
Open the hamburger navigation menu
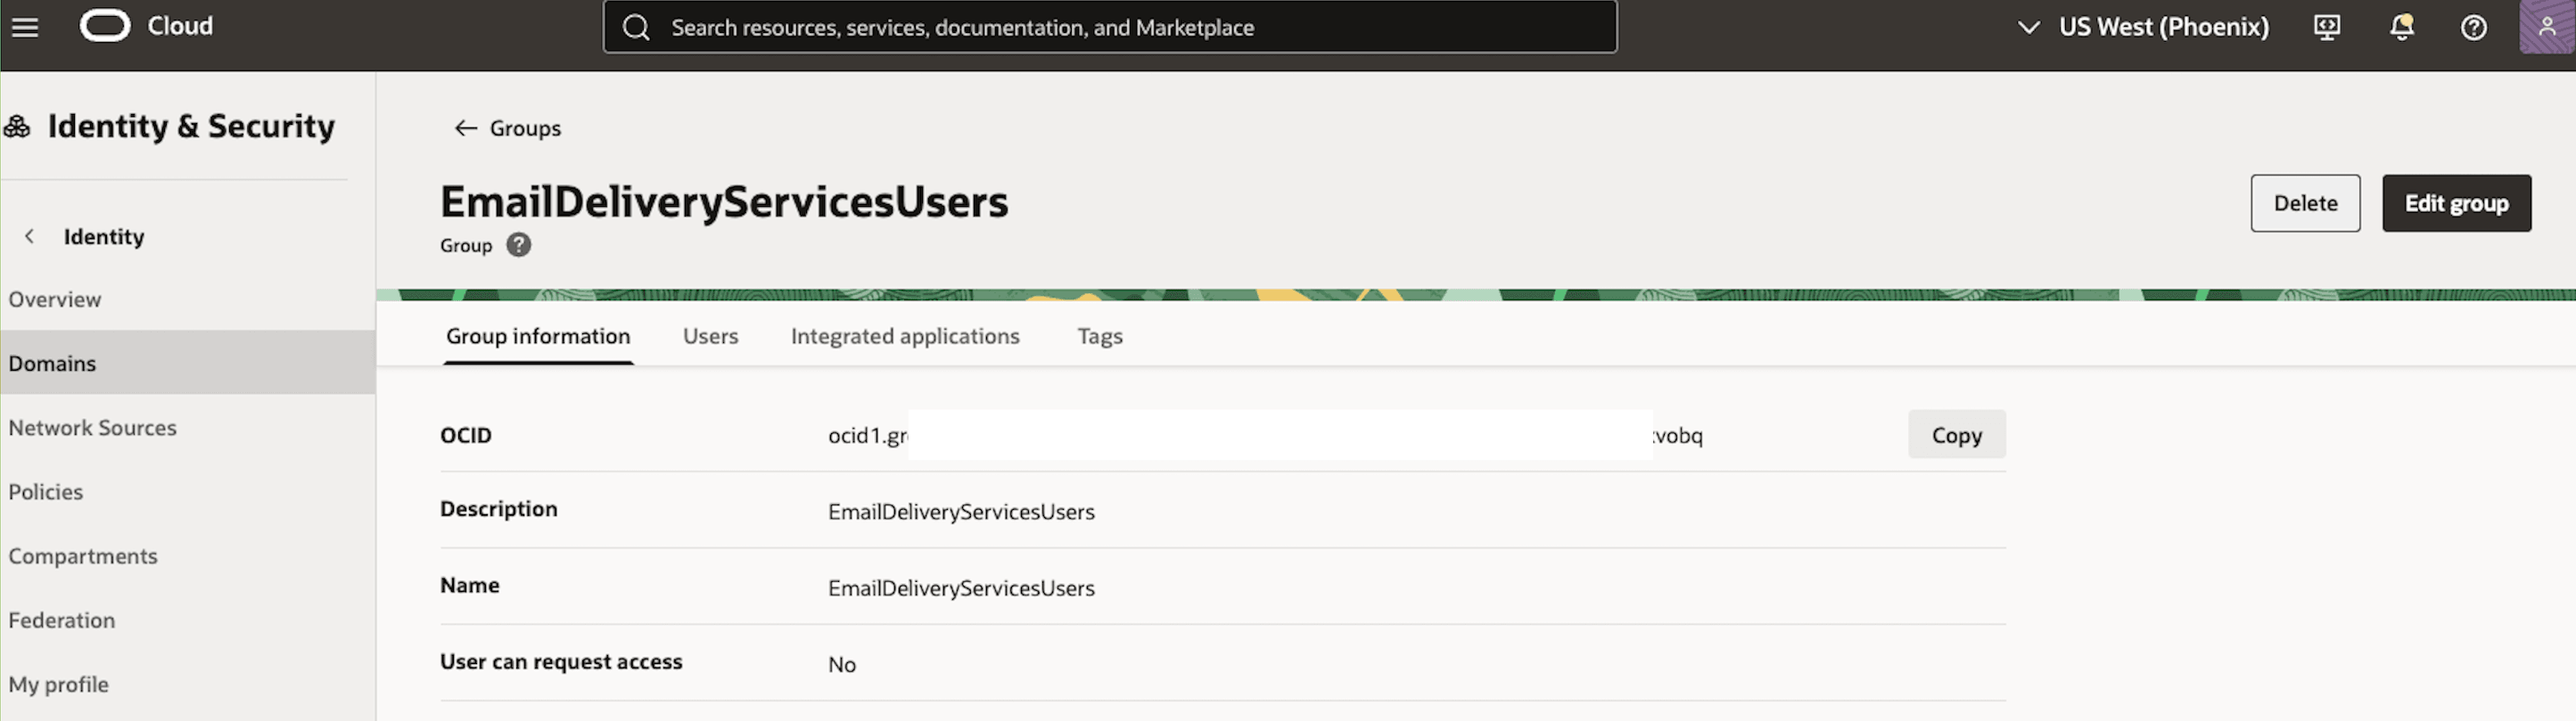(x=25, y=27)
